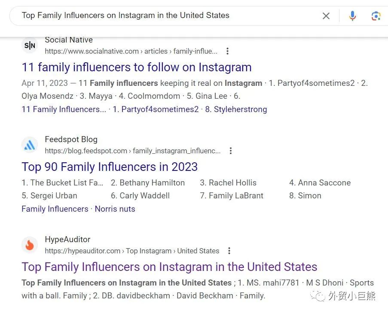
Task: Clear the search box with the X icon
Action: 326,16
